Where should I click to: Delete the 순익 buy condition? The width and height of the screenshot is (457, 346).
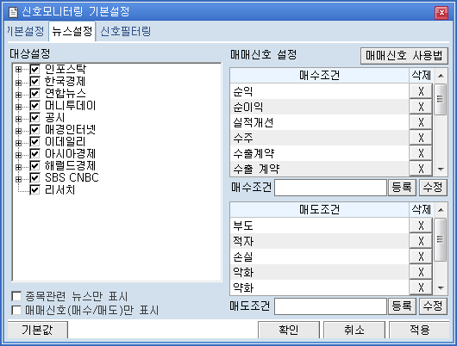click(x=421, y=91)
